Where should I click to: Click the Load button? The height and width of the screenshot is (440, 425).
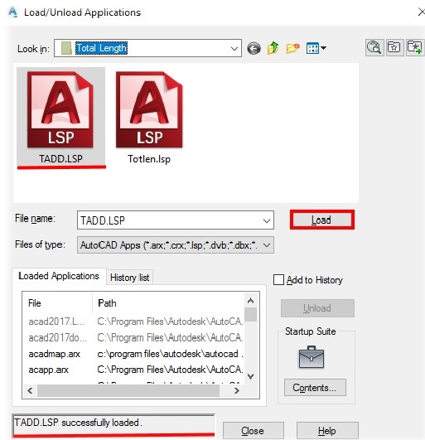point(321,220)
